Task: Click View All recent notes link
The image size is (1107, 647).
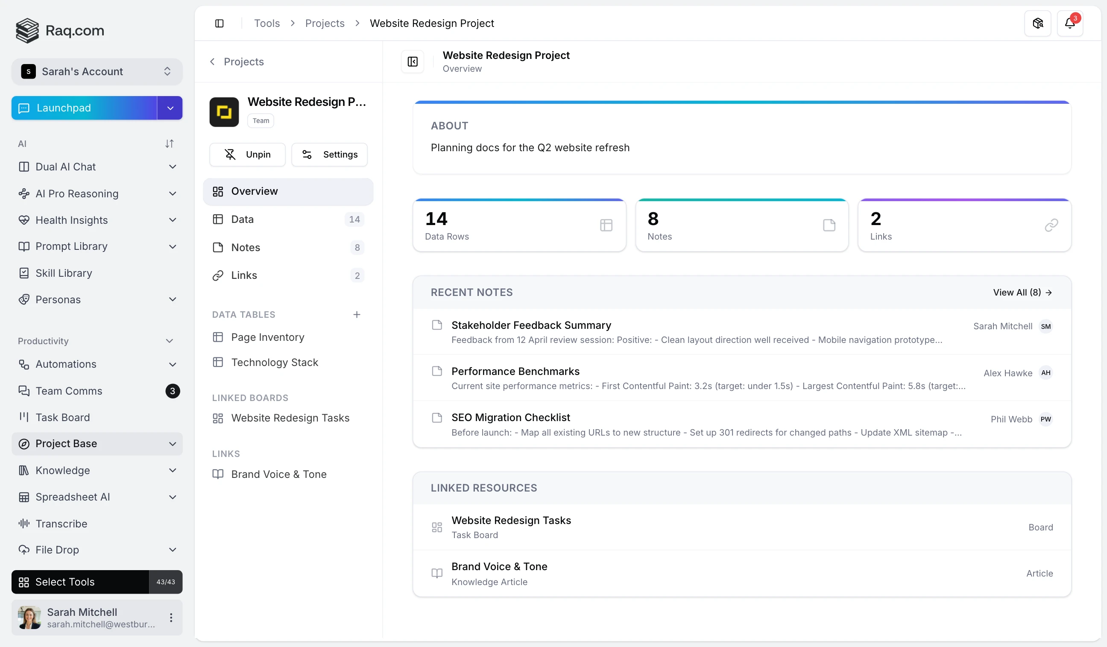Action: click(1022, 292)
